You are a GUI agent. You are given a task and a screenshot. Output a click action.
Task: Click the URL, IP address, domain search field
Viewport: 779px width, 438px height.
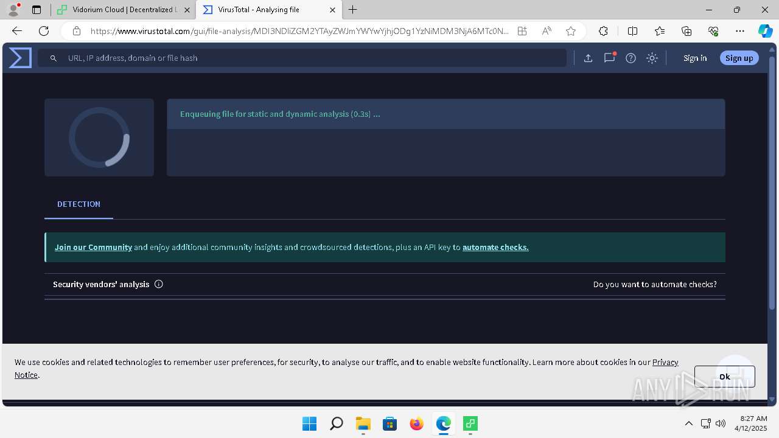pyautogui.click(x=302, y=58)
